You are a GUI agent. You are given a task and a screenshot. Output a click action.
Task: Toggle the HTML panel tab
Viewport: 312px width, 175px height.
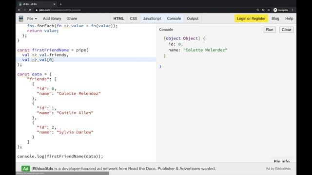coord(118,18)
